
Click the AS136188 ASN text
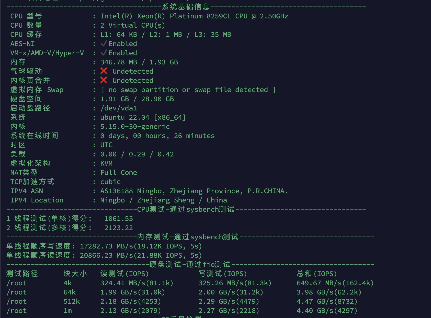[x=117, y=191]
